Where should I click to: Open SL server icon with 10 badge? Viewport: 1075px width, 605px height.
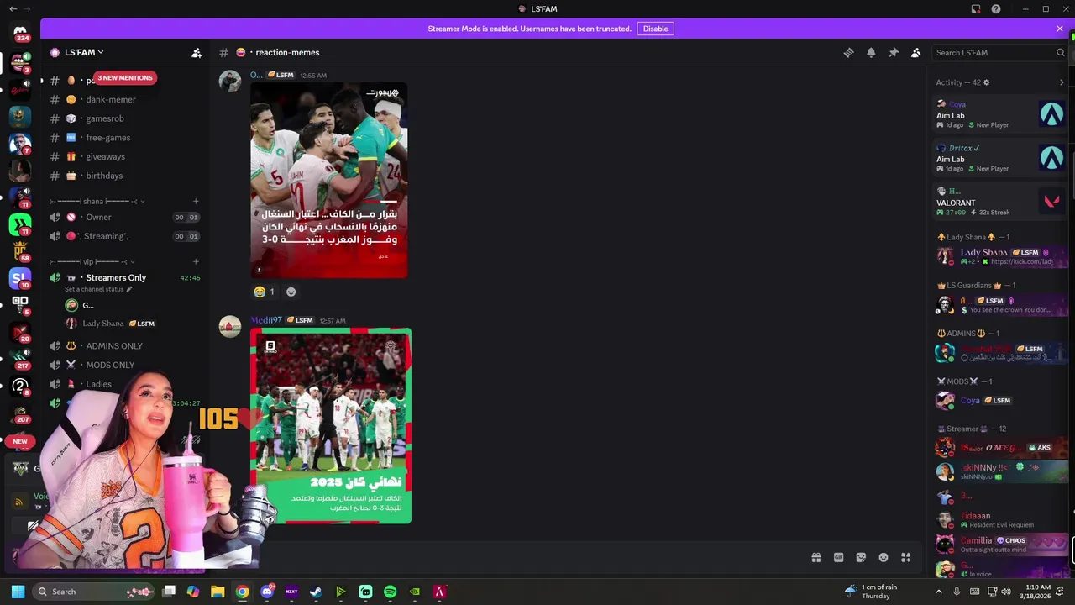[20, 276]
